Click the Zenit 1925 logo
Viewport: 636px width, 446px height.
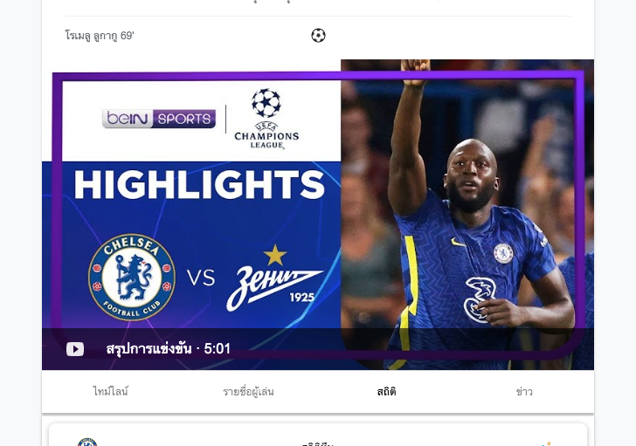pyautogui.click(x=275, y=278)
